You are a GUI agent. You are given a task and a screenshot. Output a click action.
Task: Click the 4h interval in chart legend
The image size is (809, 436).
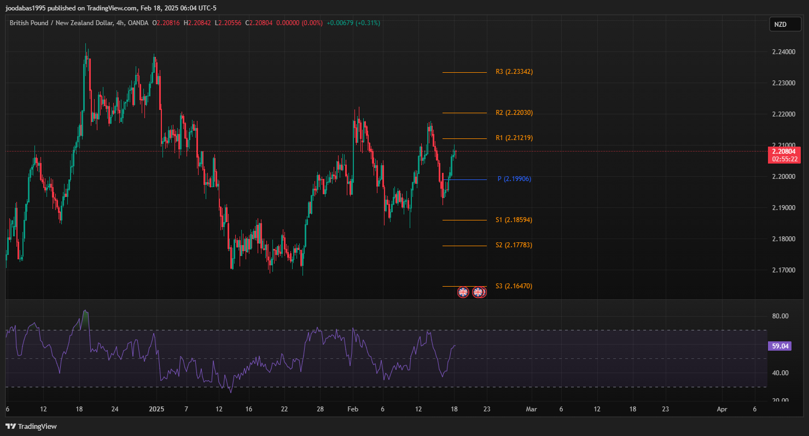[120, 23]
